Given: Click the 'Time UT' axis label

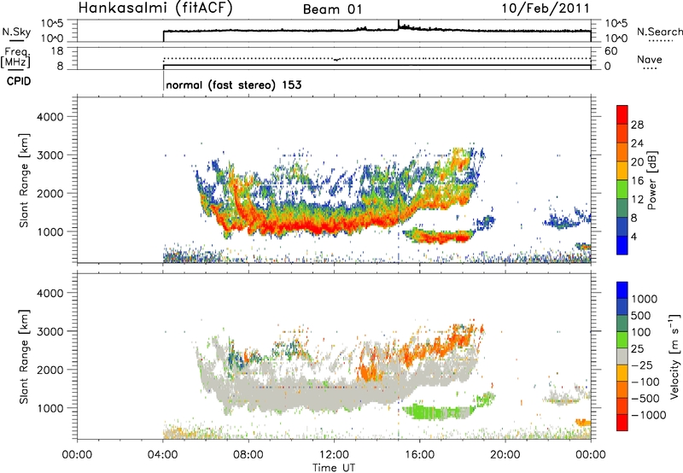Looking at the screenshot, I should [x=334, y=468].
